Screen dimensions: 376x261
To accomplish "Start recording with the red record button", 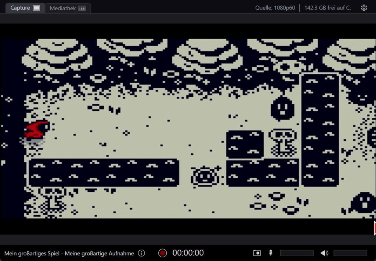I will pyautogui.click(x=162, y=253).
